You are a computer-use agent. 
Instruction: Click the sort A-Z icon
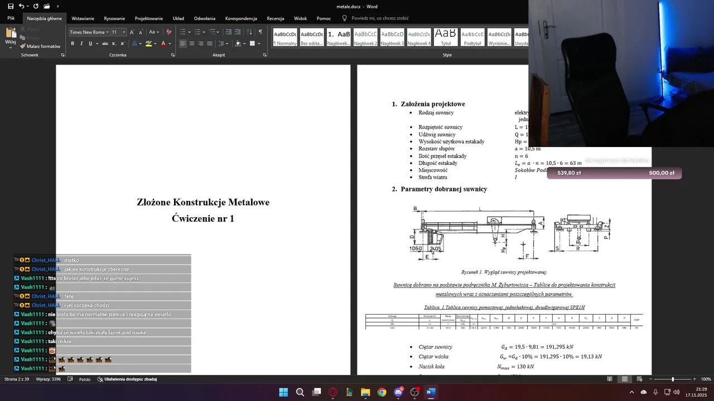(x=249, y=32)
